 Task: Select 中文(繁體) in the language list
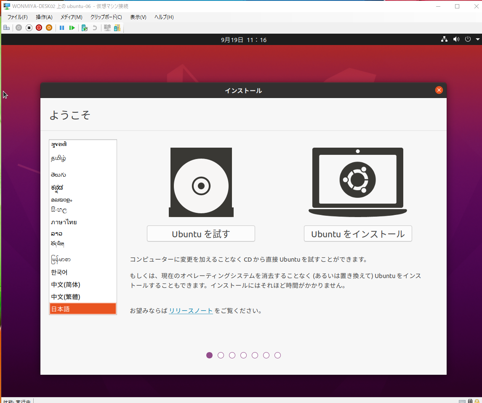point(83,297)
